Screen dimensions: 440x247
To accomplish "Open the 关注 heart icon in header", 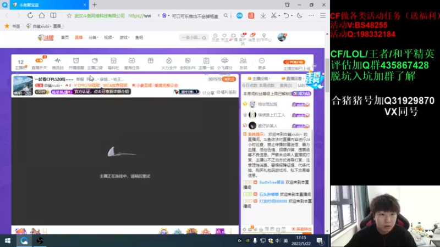I will (224, 37).
